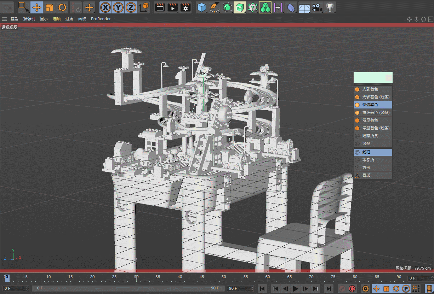The image size is (434, 294).
Task: Select 骨架 skeleton style
Action: (373, 176)
